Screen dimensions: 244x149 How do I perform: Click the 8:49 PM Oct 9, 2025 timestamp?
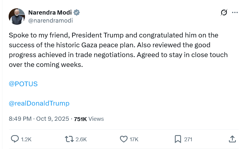coord(39,119)
